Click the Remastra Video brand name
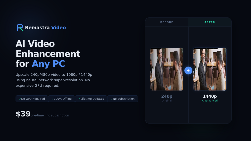 [x=45, y=28]
